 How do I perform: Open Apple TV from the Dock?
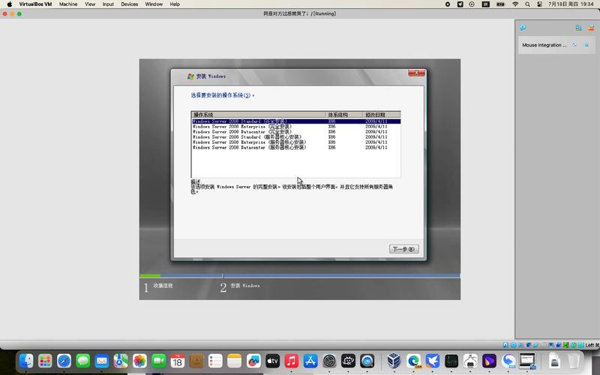272,361
